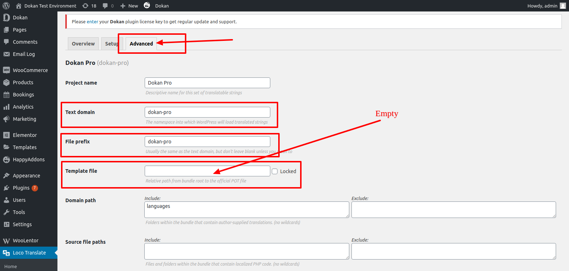This screenshot has width=569, height=271.
Task: Click the Analytics bar chart icon
Action: coord(6,107)
